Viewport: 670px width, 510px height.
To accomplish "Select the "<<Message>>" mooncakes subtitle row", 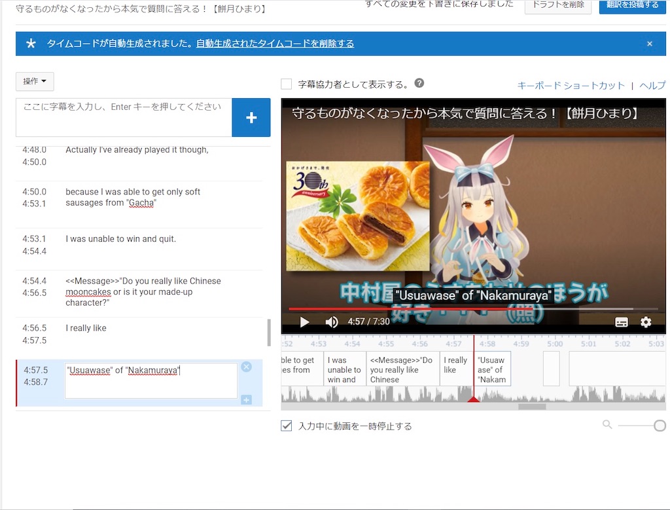I will pyautogui.click(x=139, y=294).
